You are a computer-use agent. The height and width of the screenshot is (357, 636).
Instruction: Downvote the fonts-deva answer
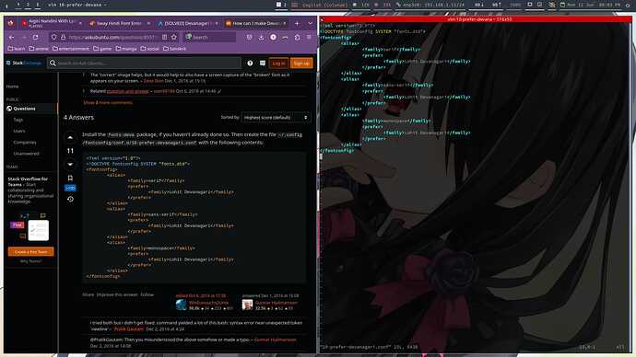[70, 165]
